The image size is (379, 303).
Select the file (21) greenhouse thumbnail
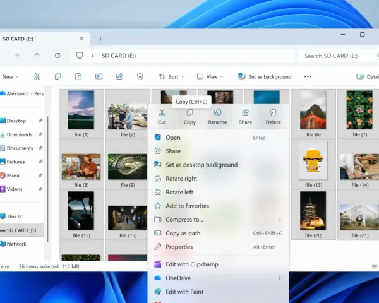(359, 217)
